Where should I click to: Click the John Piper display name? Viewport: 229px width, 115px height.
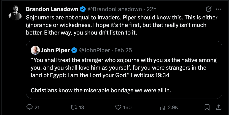point(55,50)
